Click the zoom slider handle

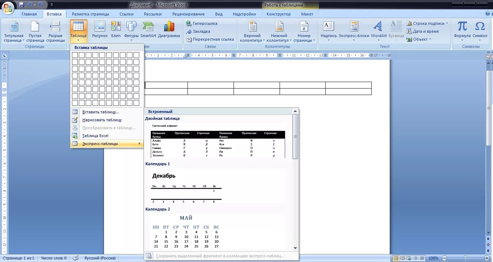(466, 258)
